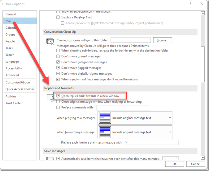
Task: Open Customize Ribbon settings
Action: [20, 82]
